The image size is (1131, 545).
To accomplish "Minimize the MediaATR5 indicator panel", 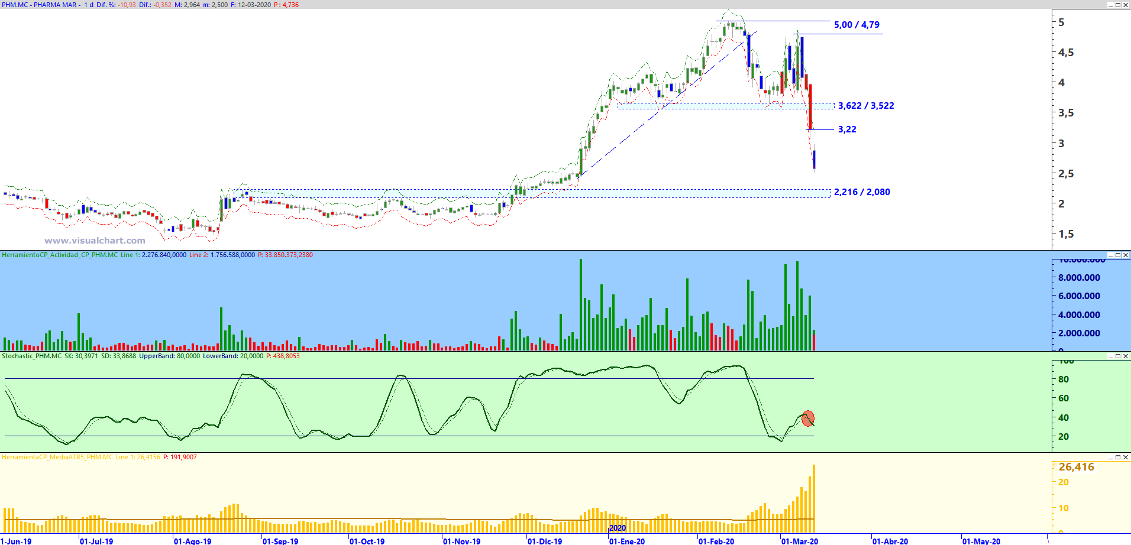I will 1110,457.
